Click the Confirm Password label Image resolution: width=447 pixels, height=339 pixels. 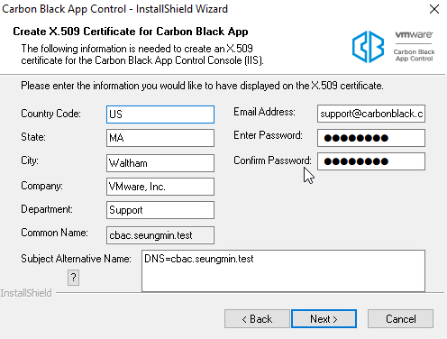coord(272,160)
